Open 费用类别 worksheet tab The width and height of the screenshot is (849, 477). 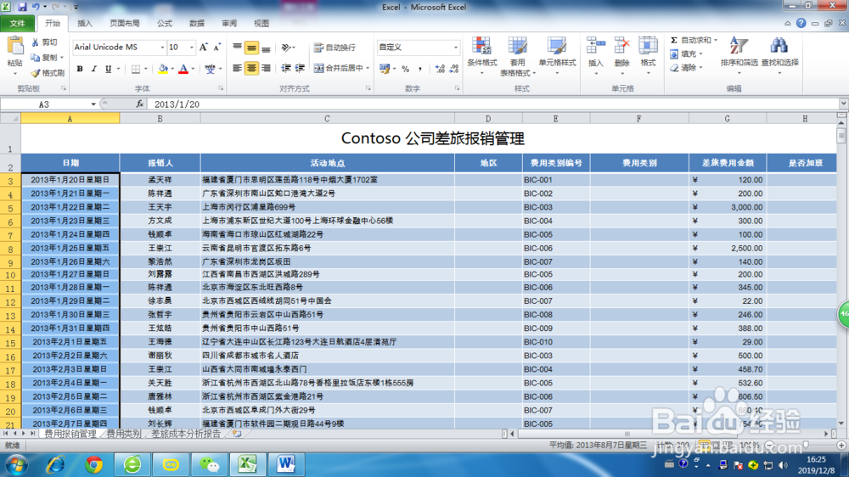click(x=124, y=434)
